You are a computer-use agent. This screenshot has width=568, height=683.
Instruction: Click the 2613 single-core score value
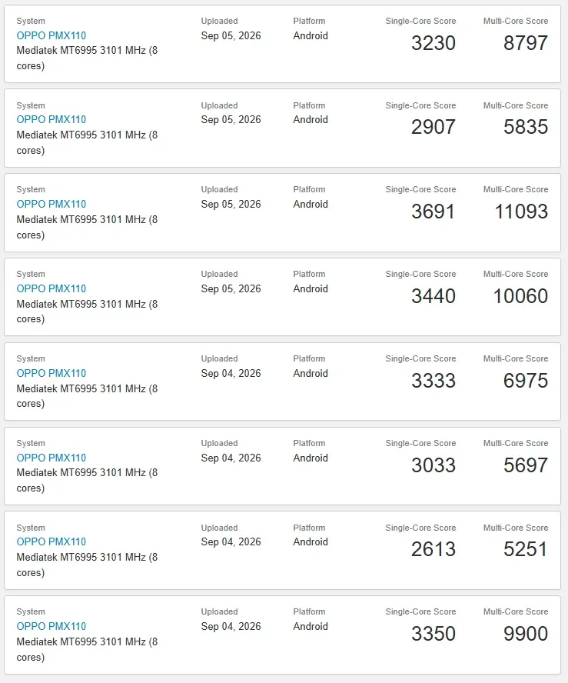[x=433, y=549]
